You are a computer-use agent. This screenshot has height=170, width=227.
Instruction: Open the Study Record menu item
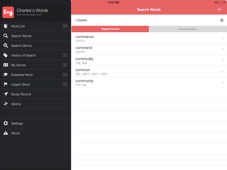coord(35,94)
